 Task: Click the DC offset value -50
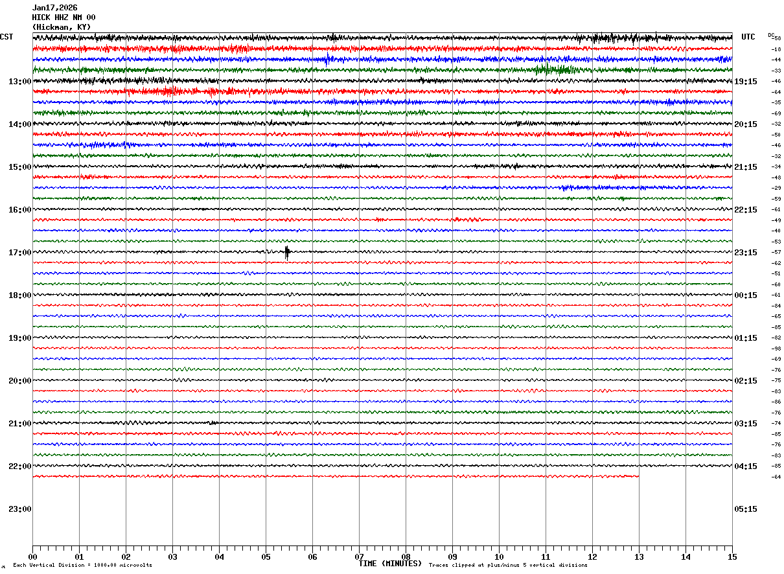click(x=776, y=135)
